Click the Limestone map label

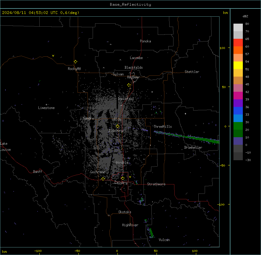[46, 108]
